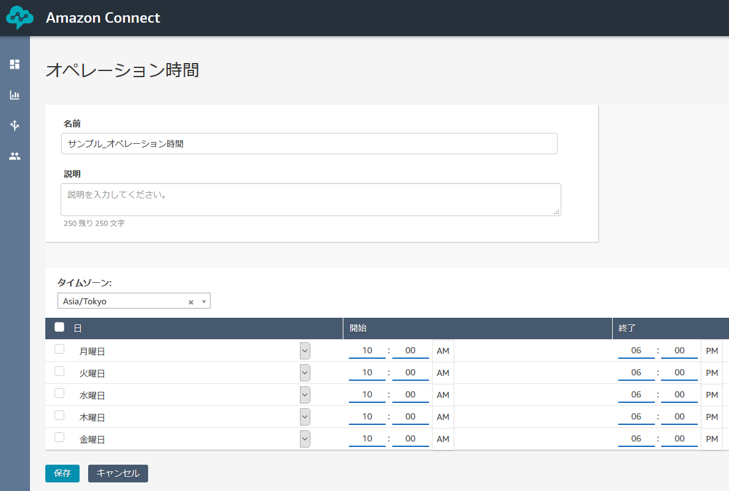This screenshot has height=491, width=729.
Task: Click the Amazon Connect cloud logo
Action: pyautogui.click(x=20, y=18)
